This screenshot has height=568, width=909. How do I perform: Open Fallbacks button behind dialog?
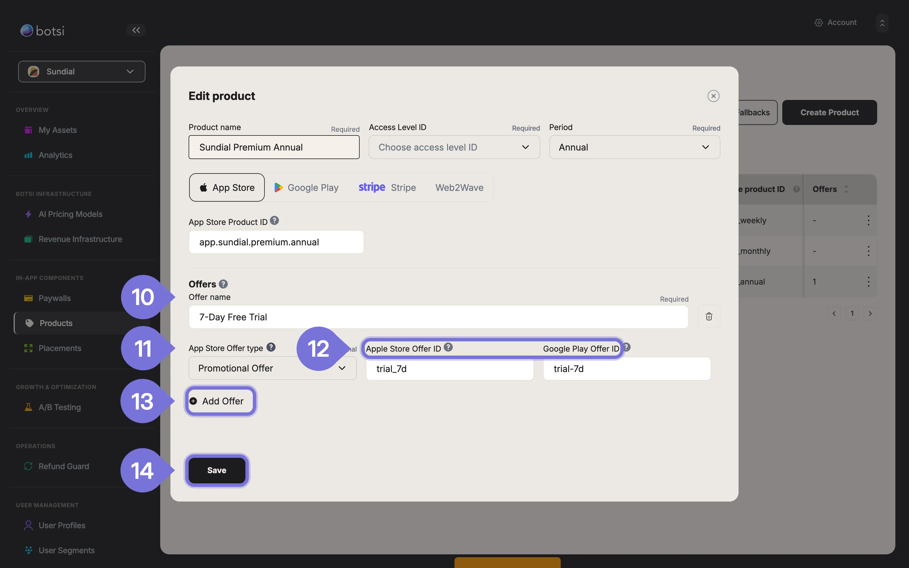point(758,112)
